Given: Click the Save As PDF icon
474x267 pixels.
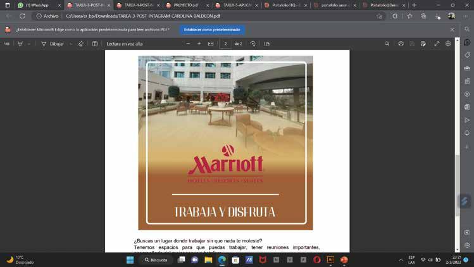Looking at the screenshot, I should 423,44.
